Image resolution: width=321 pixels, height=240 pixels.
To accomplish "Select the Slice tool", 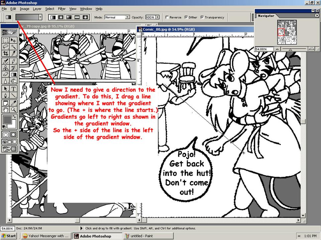I will pos(13,53).
